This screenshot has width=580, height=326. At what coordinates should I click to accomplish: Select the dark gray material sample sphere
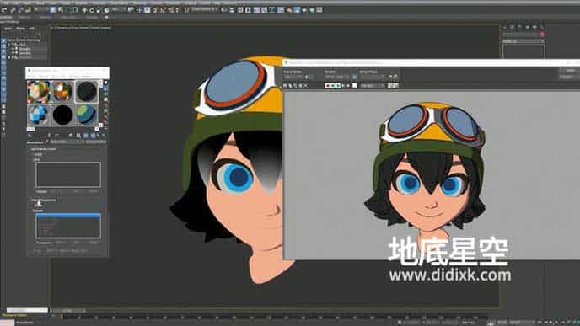87,91
